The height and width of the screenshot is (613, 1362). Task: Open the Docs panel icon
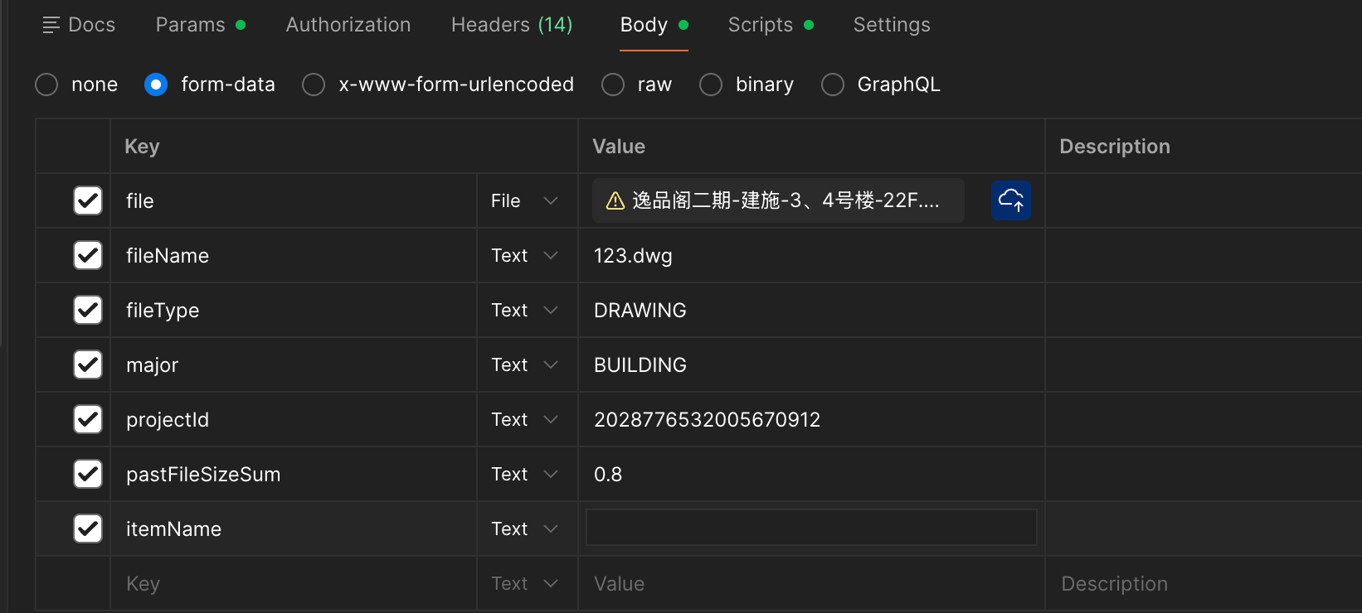pos(51,25)
